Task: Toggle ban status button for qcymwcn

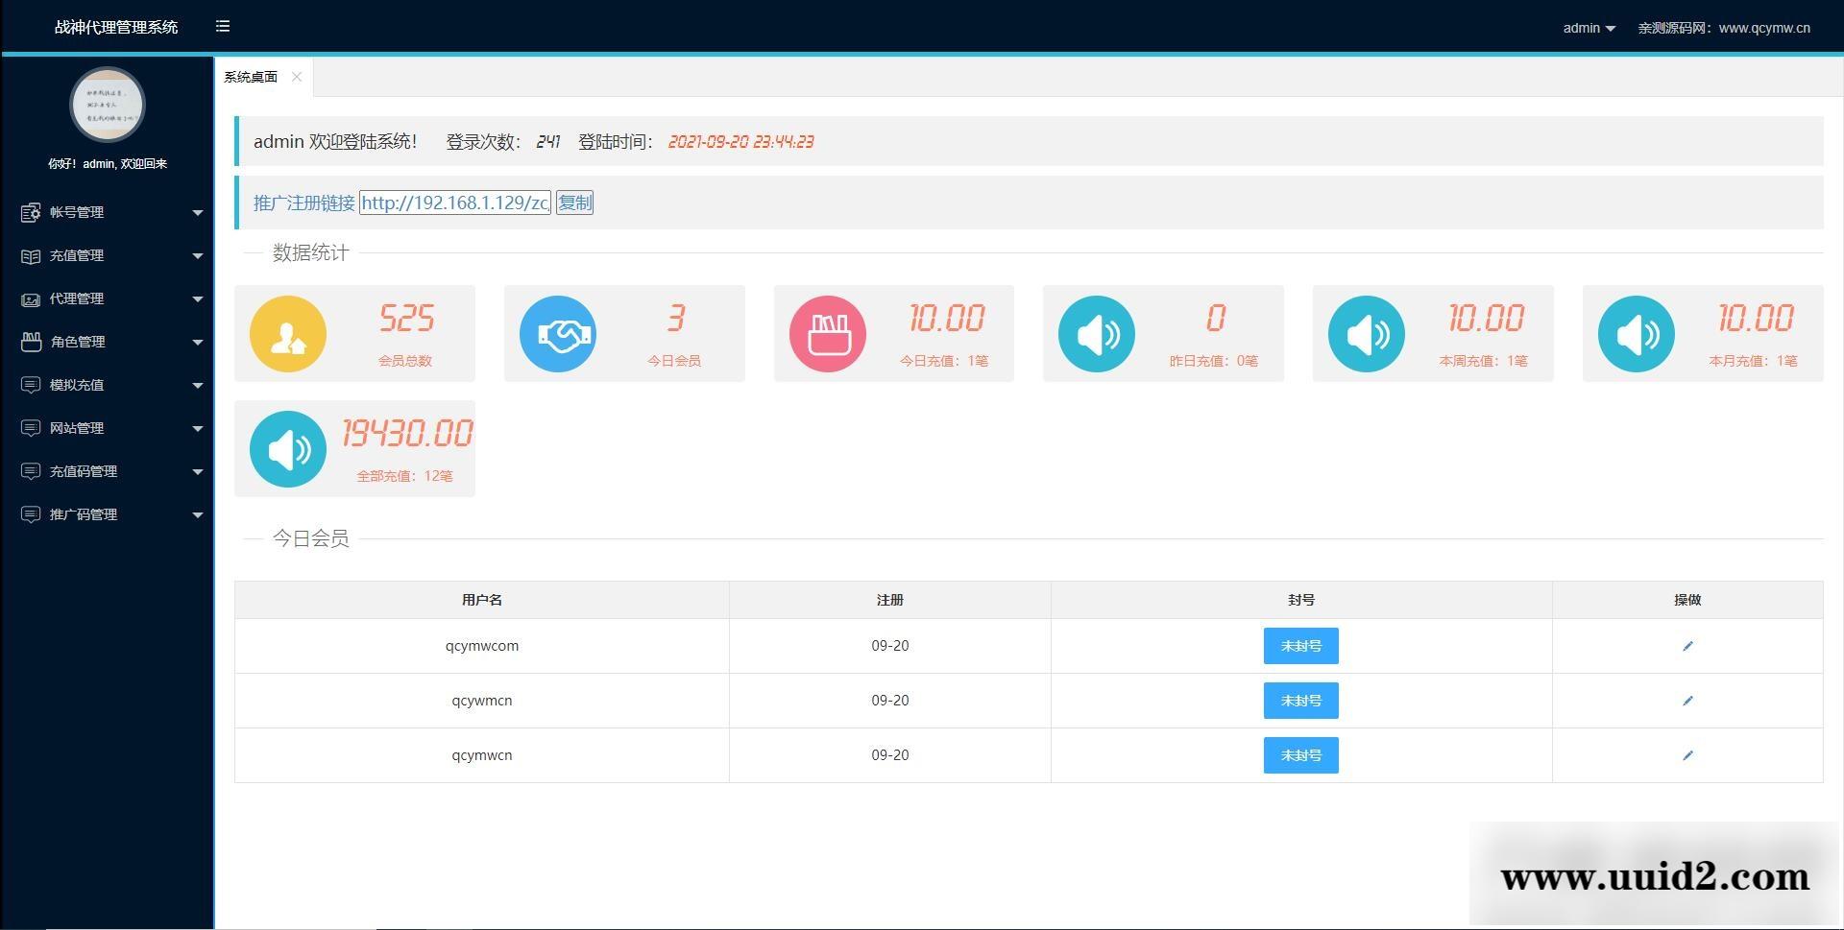Action: click(1300, 755)
